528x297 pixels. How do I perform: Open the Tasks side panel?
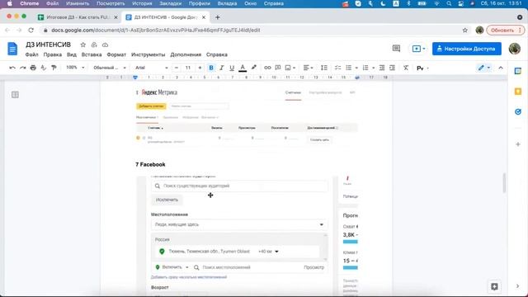tap(518, 111)
